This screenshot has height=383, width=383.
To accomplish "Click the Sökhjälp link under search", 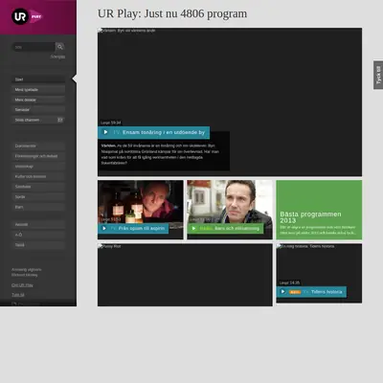I will 57,56.
